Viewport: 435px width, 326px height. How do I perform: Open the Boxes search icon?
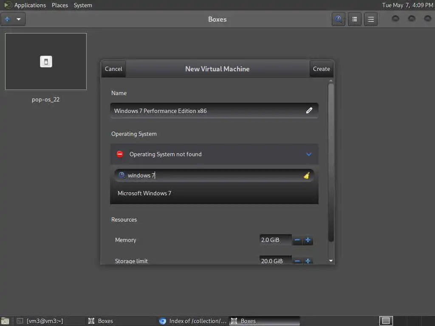[339, 19]
